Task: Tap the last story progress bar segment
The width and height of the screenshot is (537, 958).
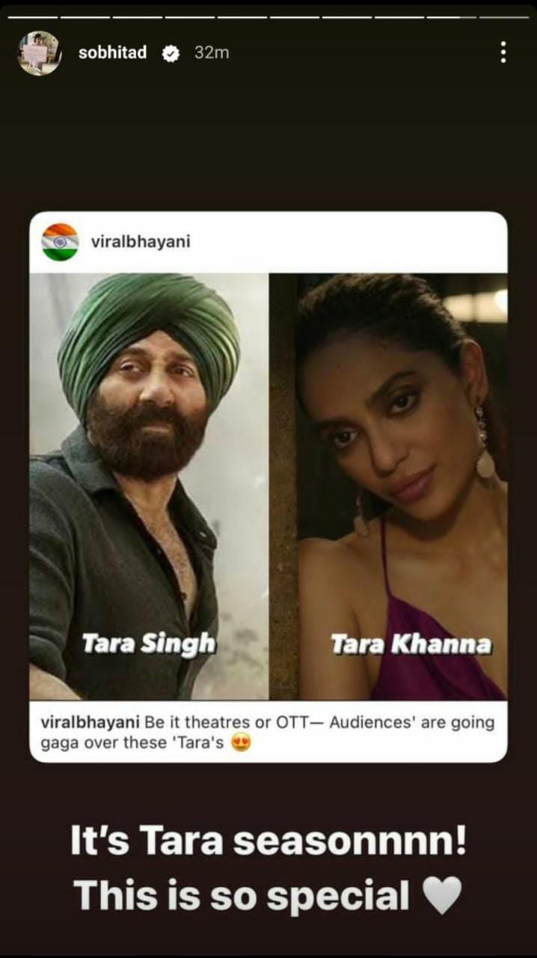Action: coord(504,16)
